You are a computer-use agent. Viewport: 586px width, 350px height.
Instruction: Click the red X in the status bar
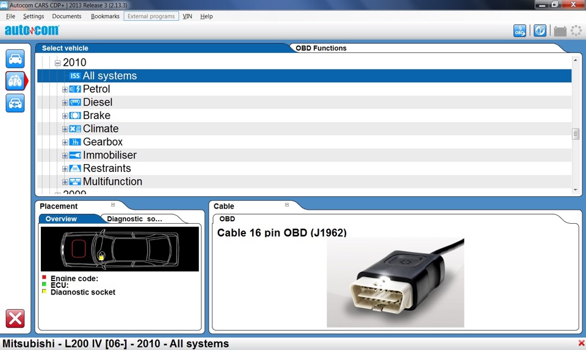[x=581, y=343]
